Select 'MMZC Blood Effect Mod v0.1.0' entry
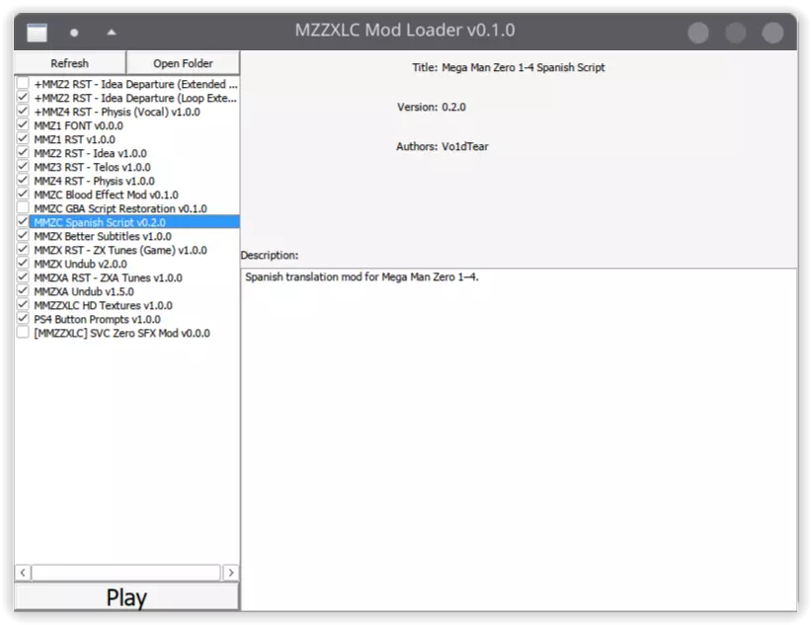The width and height of the screenshot is (811, 625). click(x=106, y=195)
